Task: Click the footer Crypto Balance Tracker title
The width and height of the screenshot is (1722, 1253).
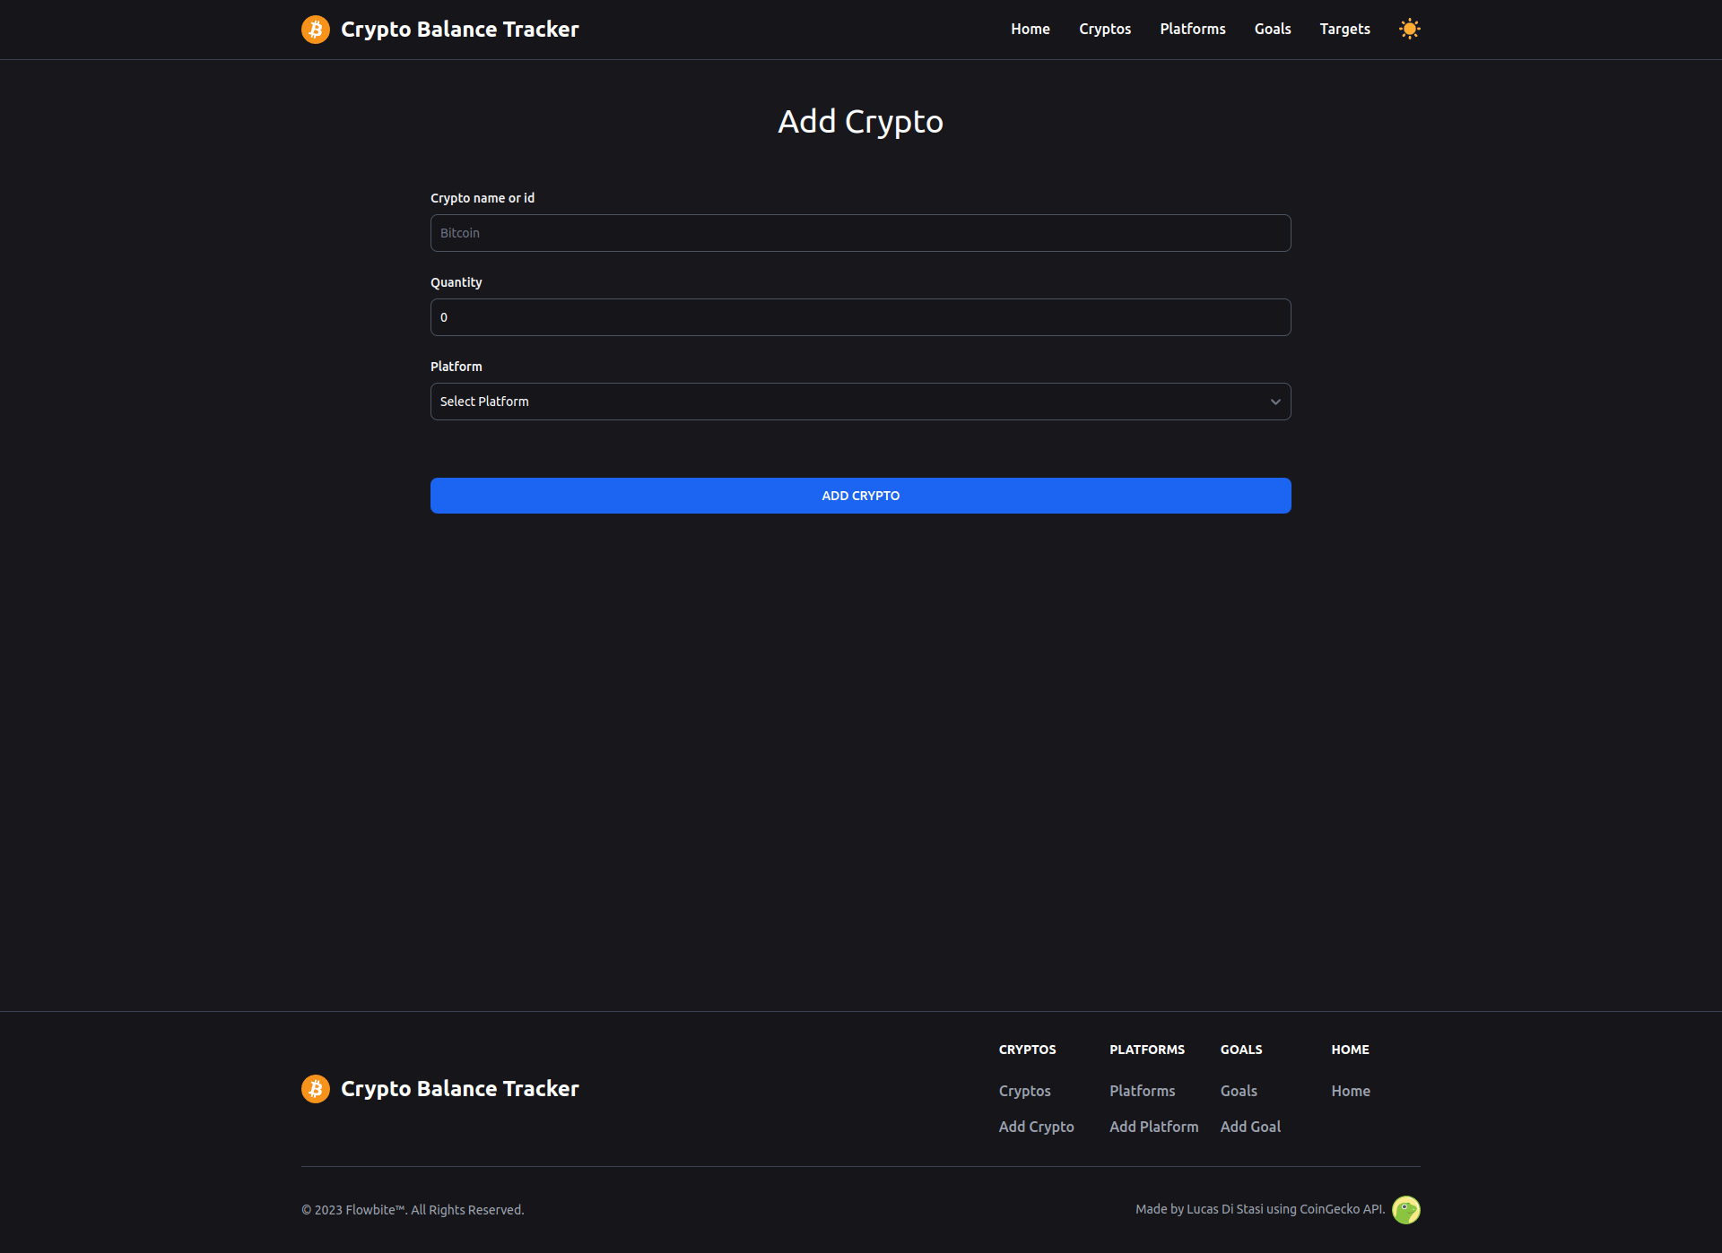Action: 460,1089
